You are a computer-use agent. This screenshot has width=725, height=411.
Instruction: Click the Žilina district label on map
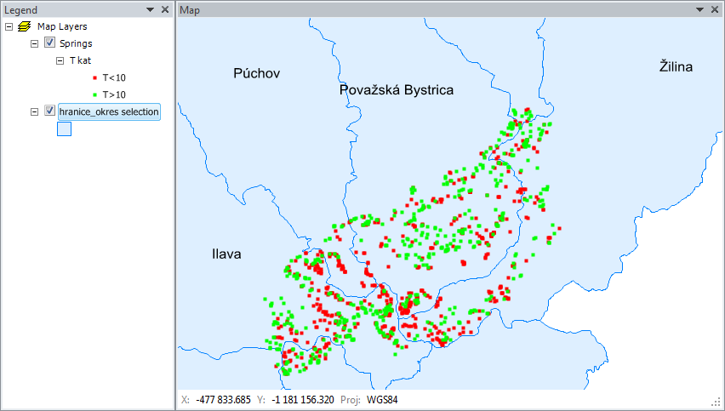coord(676,66)
